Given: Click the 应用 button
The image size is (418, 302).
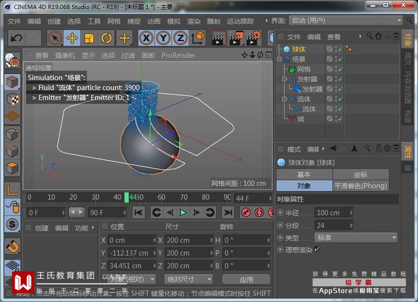Looking at the screenshot, I should [x=246, y=279].
